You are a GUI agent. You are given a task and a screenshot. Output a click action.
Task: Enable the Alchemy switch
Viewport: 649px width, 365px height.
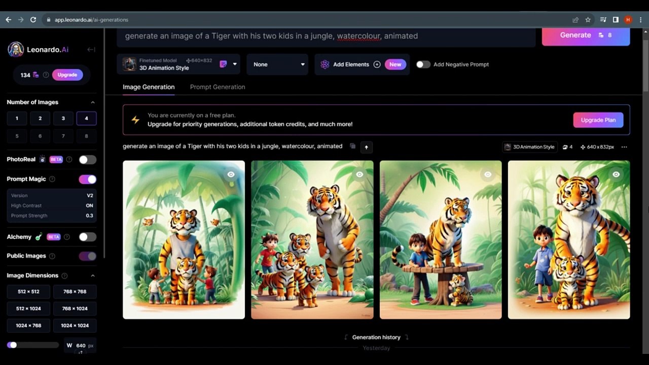tap(87, 237)
